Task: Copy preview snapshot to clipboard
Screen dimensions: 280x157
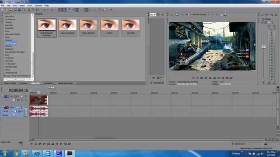Action: click(x=221, y=14)
